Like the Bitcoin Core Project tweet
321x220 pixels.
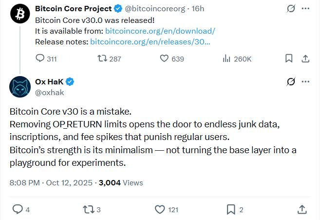[165, 59]
